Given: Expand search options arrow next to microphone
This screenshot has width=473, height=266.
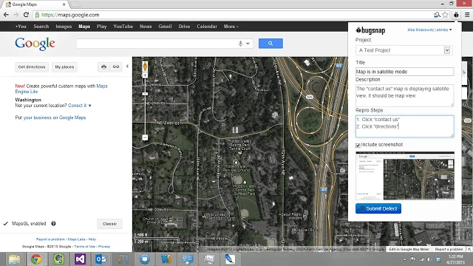Looking at the screenshot, I should click(x=248, y=44).
